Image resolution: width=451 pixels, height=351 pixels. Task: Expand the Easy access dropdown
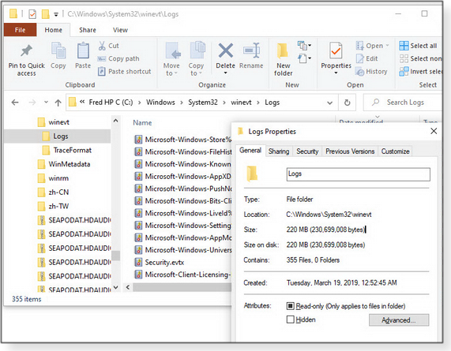click(x=304, y=58)
